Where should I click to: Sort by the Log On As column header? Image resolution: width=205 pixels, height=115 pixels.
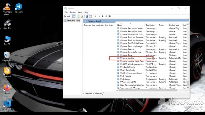point(185,25)
